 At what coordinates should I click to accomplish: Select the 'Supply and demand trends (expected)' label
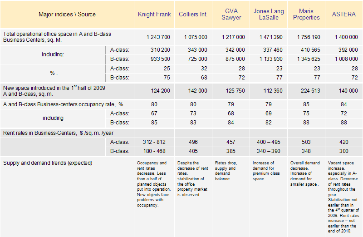[48, 163]
